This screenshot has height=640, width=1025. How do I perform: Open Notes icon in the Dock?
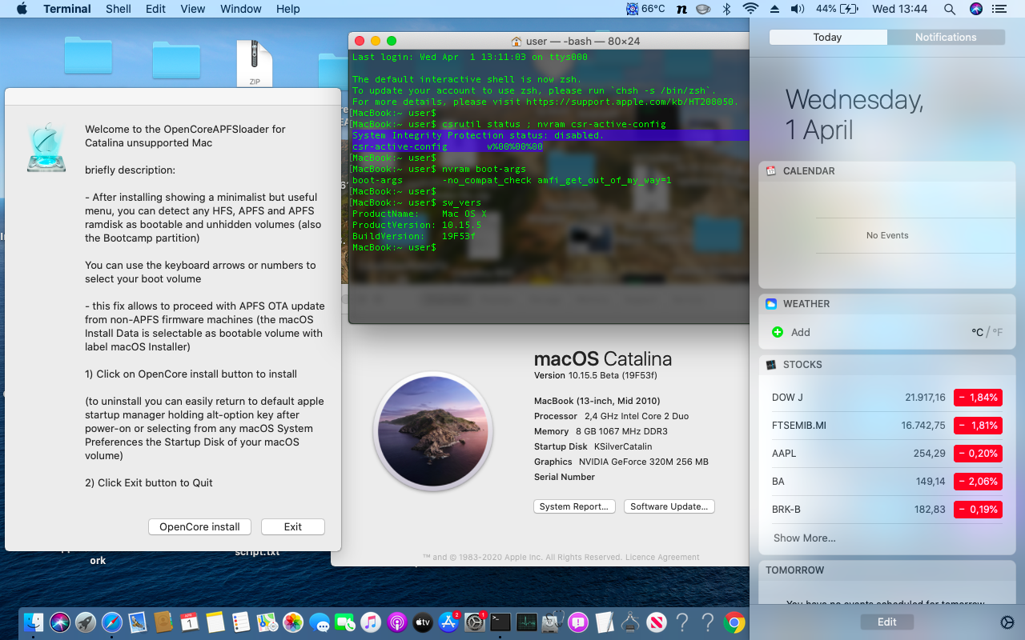tap(215, 622)
